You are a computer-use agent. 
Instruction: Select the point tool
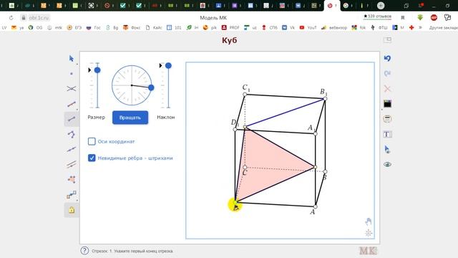coord(72,74)
